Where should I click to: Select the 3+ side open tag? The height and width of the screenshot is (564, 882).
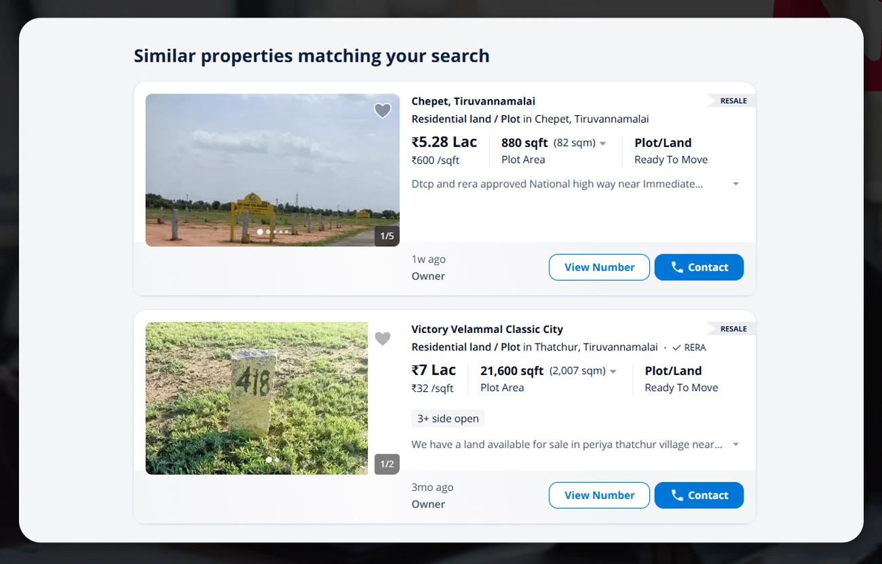point(448,418)
